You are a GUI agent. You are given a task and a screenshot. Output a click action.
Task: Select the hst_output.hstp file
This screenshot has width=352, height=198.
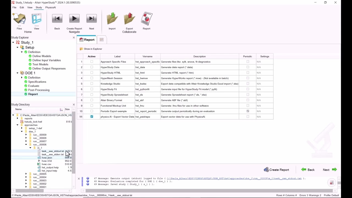[50, 167]
